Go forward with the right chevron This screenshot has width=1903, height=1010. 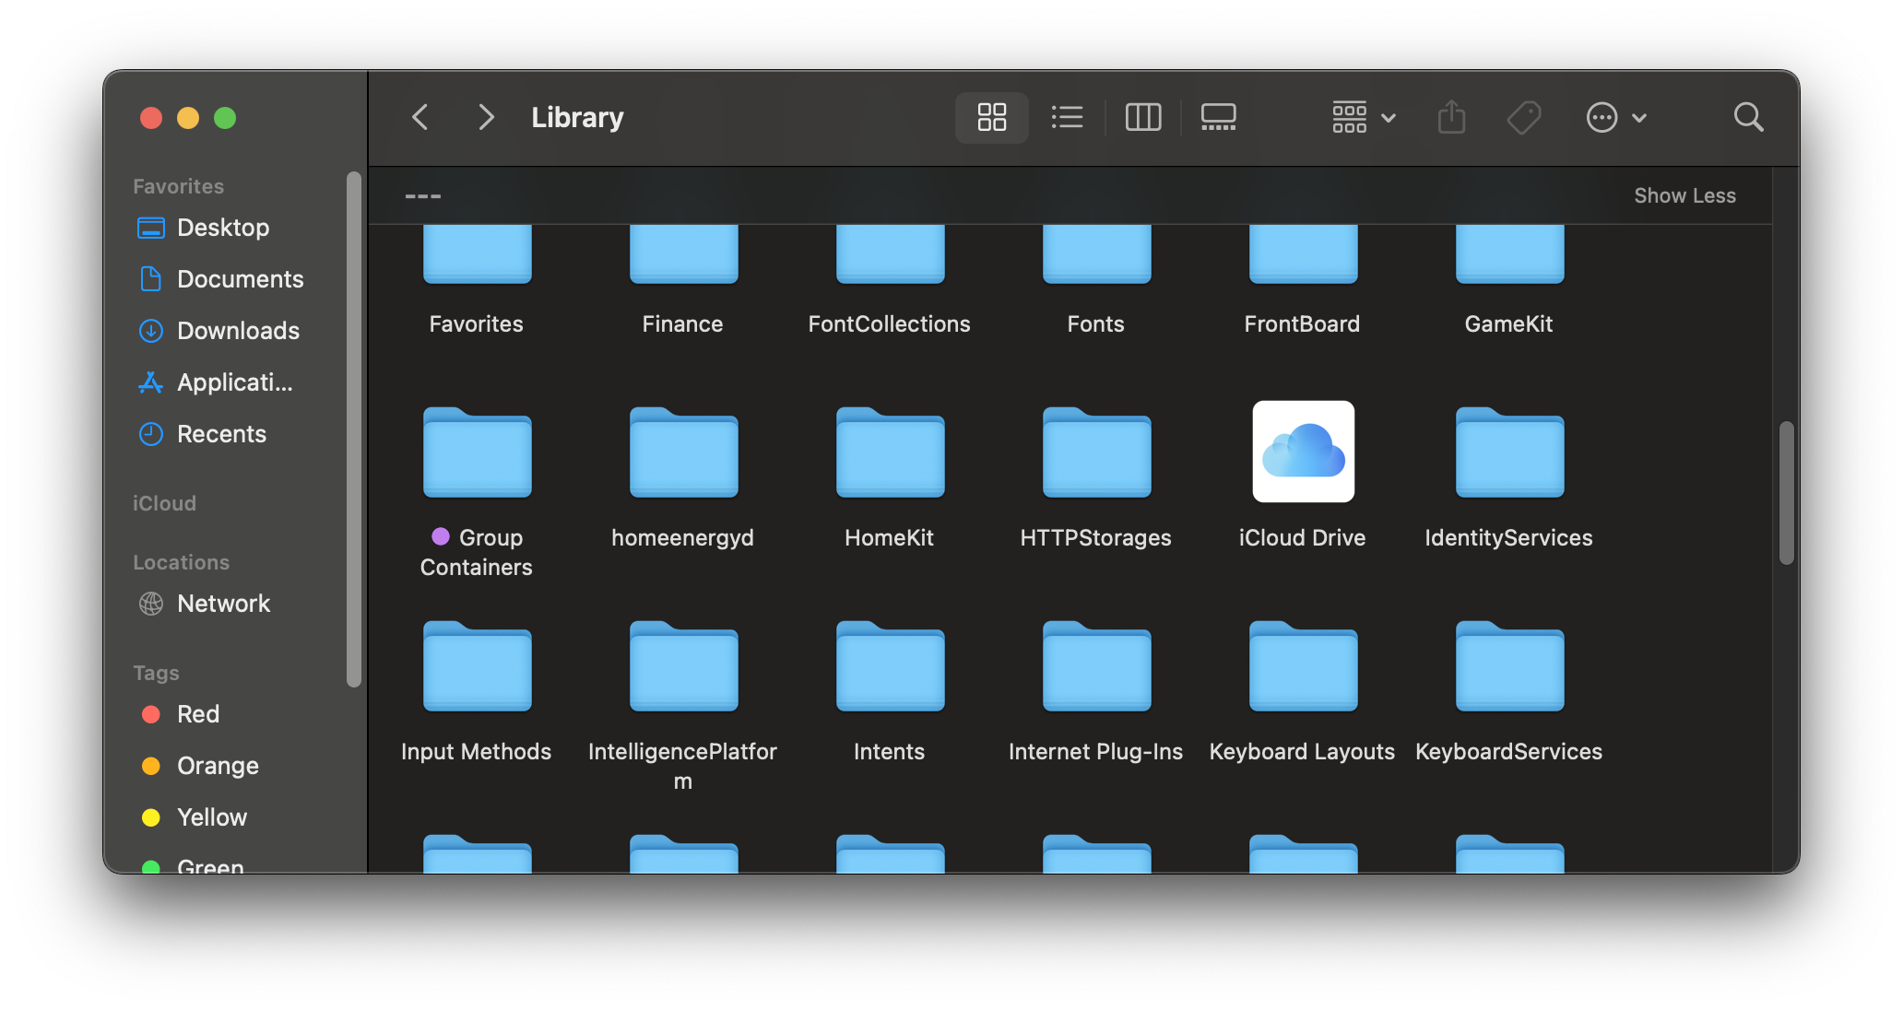486,117
